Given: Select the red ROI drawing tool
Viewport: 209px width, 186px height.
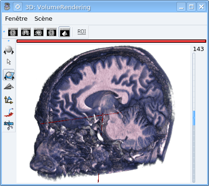Looking at the screenshot, I should tap(9, 113).
